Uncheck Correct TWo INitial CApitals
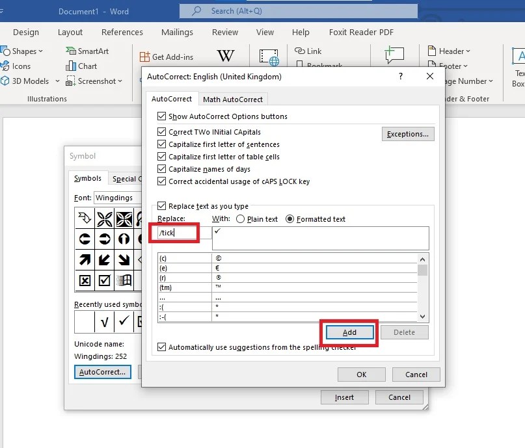 (x=160, y=132)
